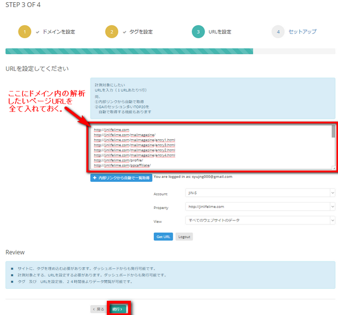The image size is (338, 315).
Task: Click the 内部リンクから自動で一覧取得 button
Action: tap(121, 178)
